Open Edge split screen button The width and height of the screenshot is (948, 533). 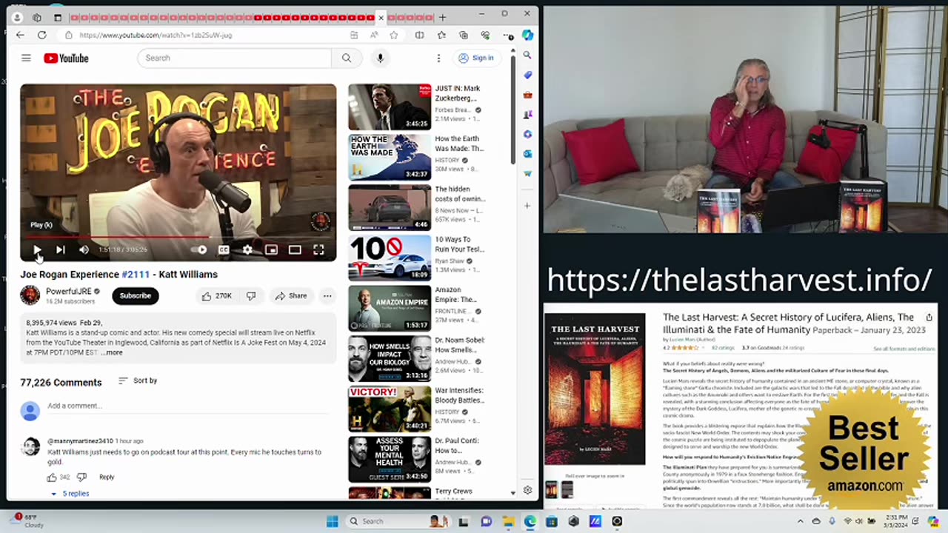click(x=419, y=35)
